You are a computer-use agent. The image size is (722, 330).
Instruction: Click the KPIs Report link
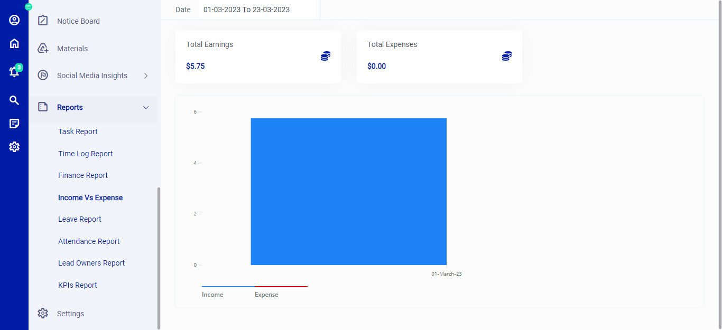coord(77,285)
